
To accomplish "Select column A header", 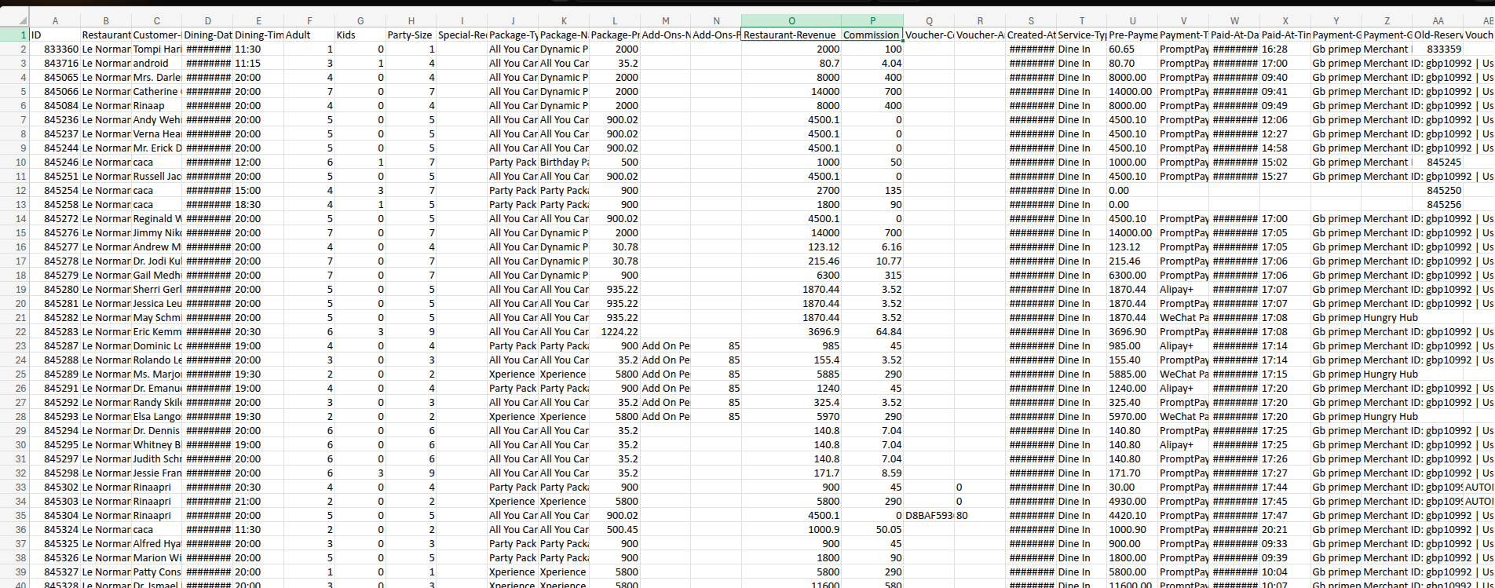I will (54, 20).
